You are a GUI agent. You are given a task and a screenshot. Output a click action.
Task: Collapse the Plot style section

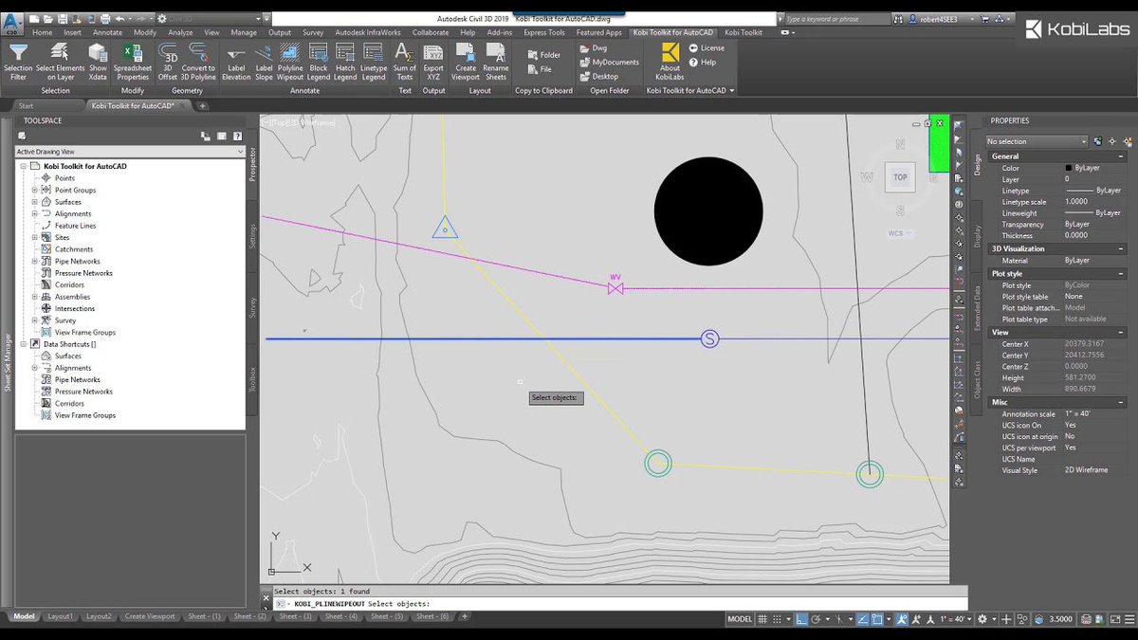pyautogui.click(x=1122, y=273)
